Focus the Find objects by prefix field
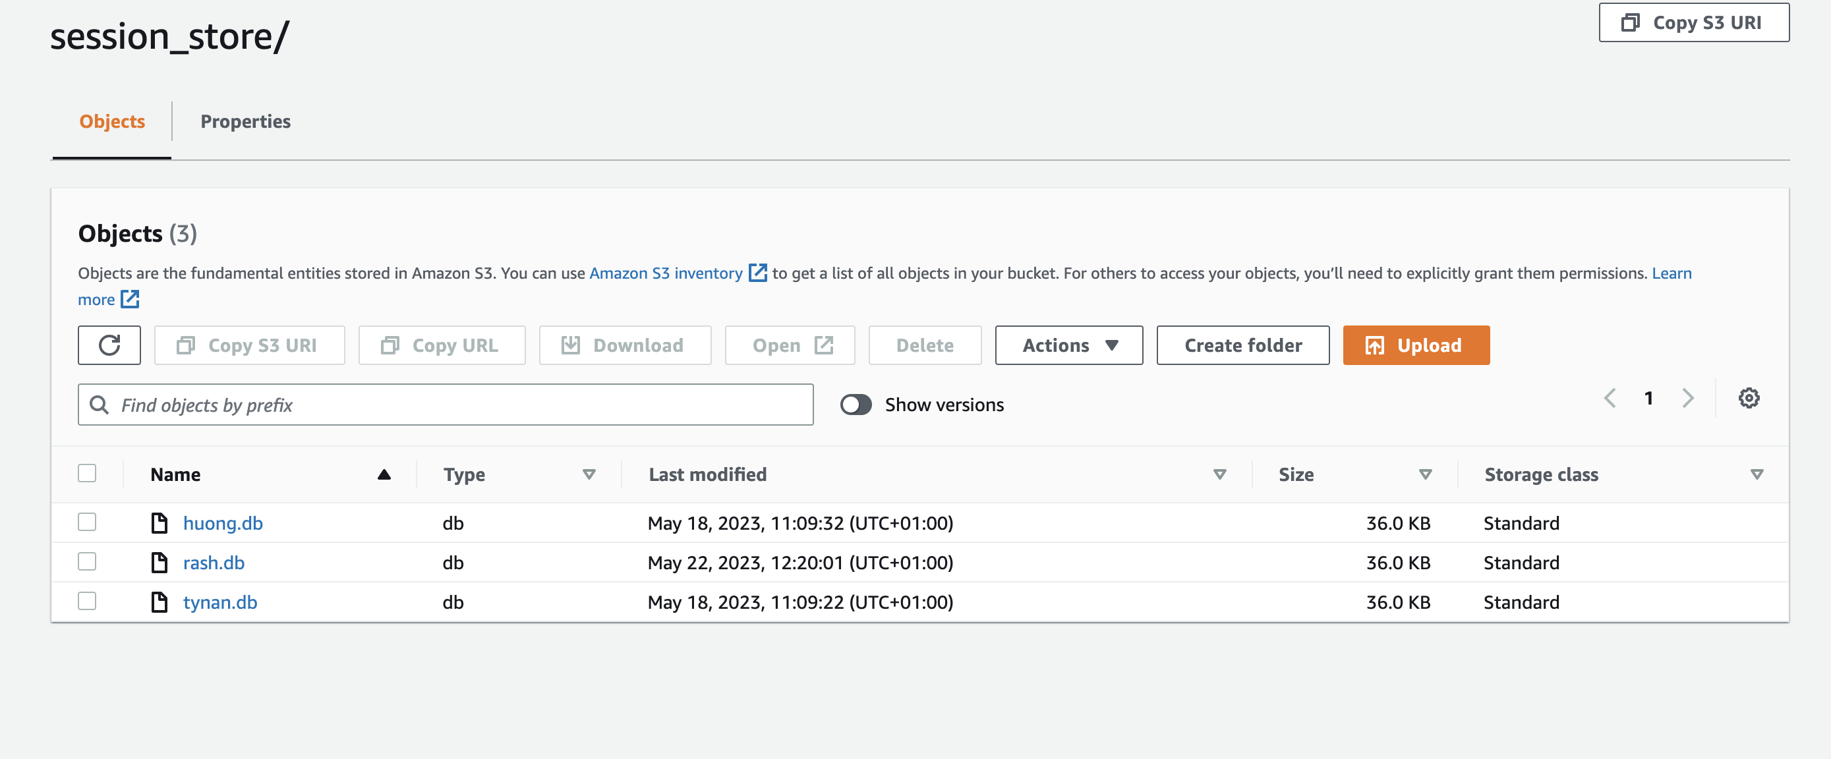This screenshot has width=1831, height=759. tap(455, 405)
